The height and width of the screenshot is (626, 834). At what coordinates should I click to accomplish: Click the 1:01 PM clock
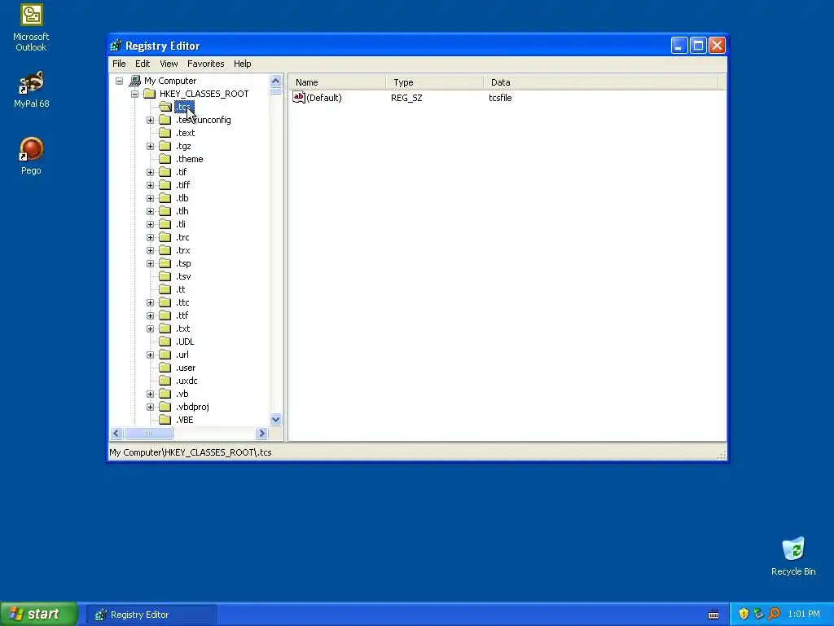coord(804,614)
